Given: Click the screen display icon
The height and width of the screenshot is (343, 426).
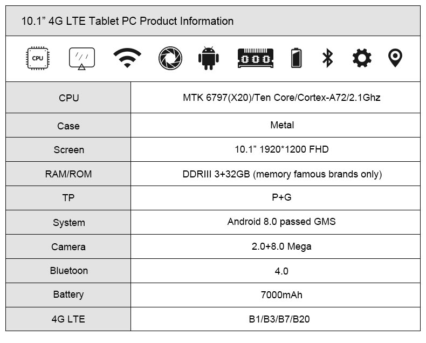Looking at the screenshot, I should tap(82, 59).
